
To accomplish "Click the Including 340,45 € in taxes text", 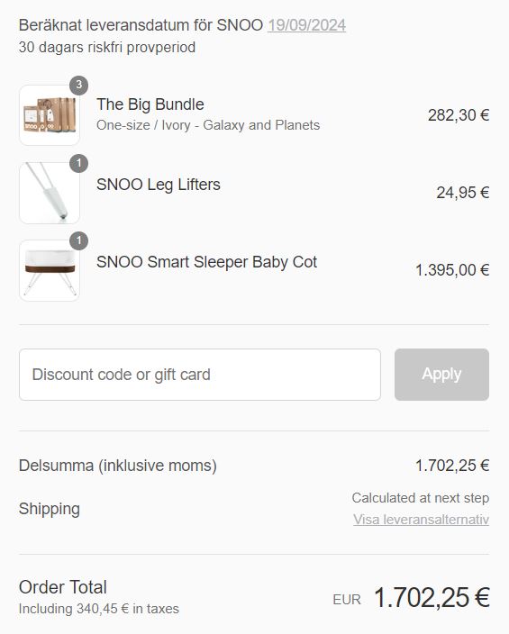I will (x=99, y=609).
